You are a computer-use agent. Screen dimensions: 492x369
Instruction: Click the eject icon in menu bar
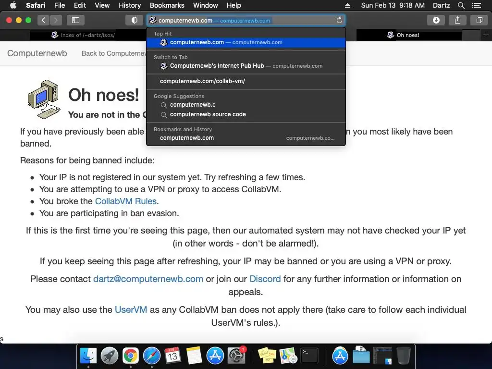[x=347, y=5]
